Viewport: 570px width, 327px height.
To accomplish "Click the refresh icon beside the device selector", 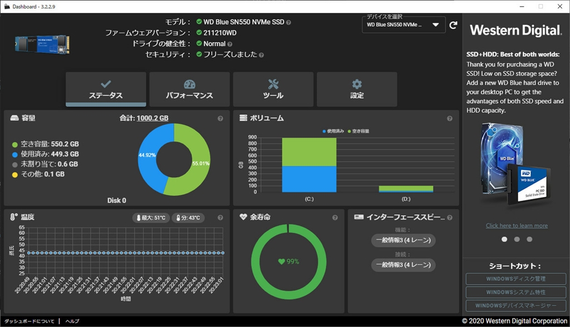I will click(x=453, y=24).
